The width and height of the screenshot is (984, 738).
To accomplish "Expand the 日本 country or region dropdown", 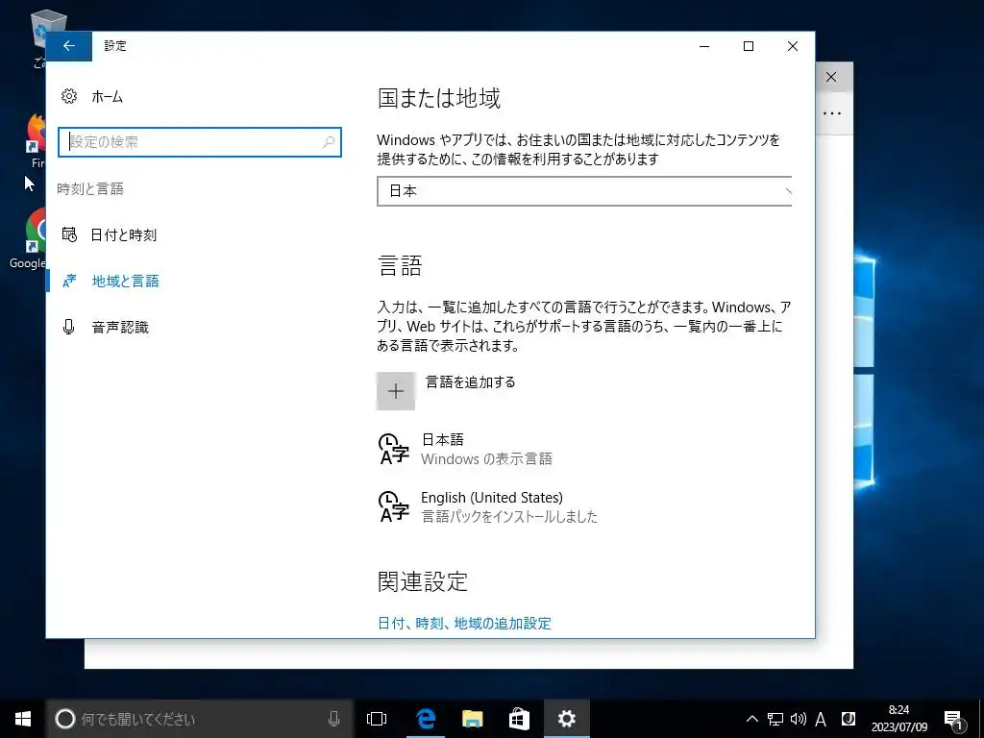I will 584,191.
